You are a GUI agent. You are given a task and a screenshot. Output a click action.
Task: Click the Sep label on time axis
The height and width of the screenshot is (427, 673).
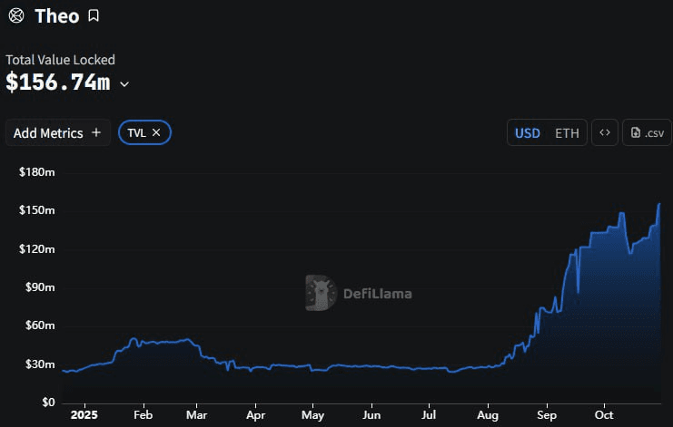pyautogui.click(x=546, y=414)
